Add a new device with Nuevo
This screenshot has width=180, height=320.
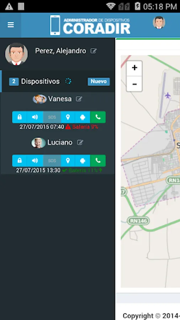[x=99, y=81]
